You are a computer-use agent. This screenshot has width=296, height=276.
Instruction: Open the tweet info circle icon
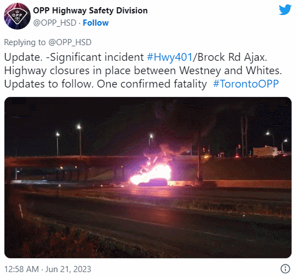pos(285,268)
